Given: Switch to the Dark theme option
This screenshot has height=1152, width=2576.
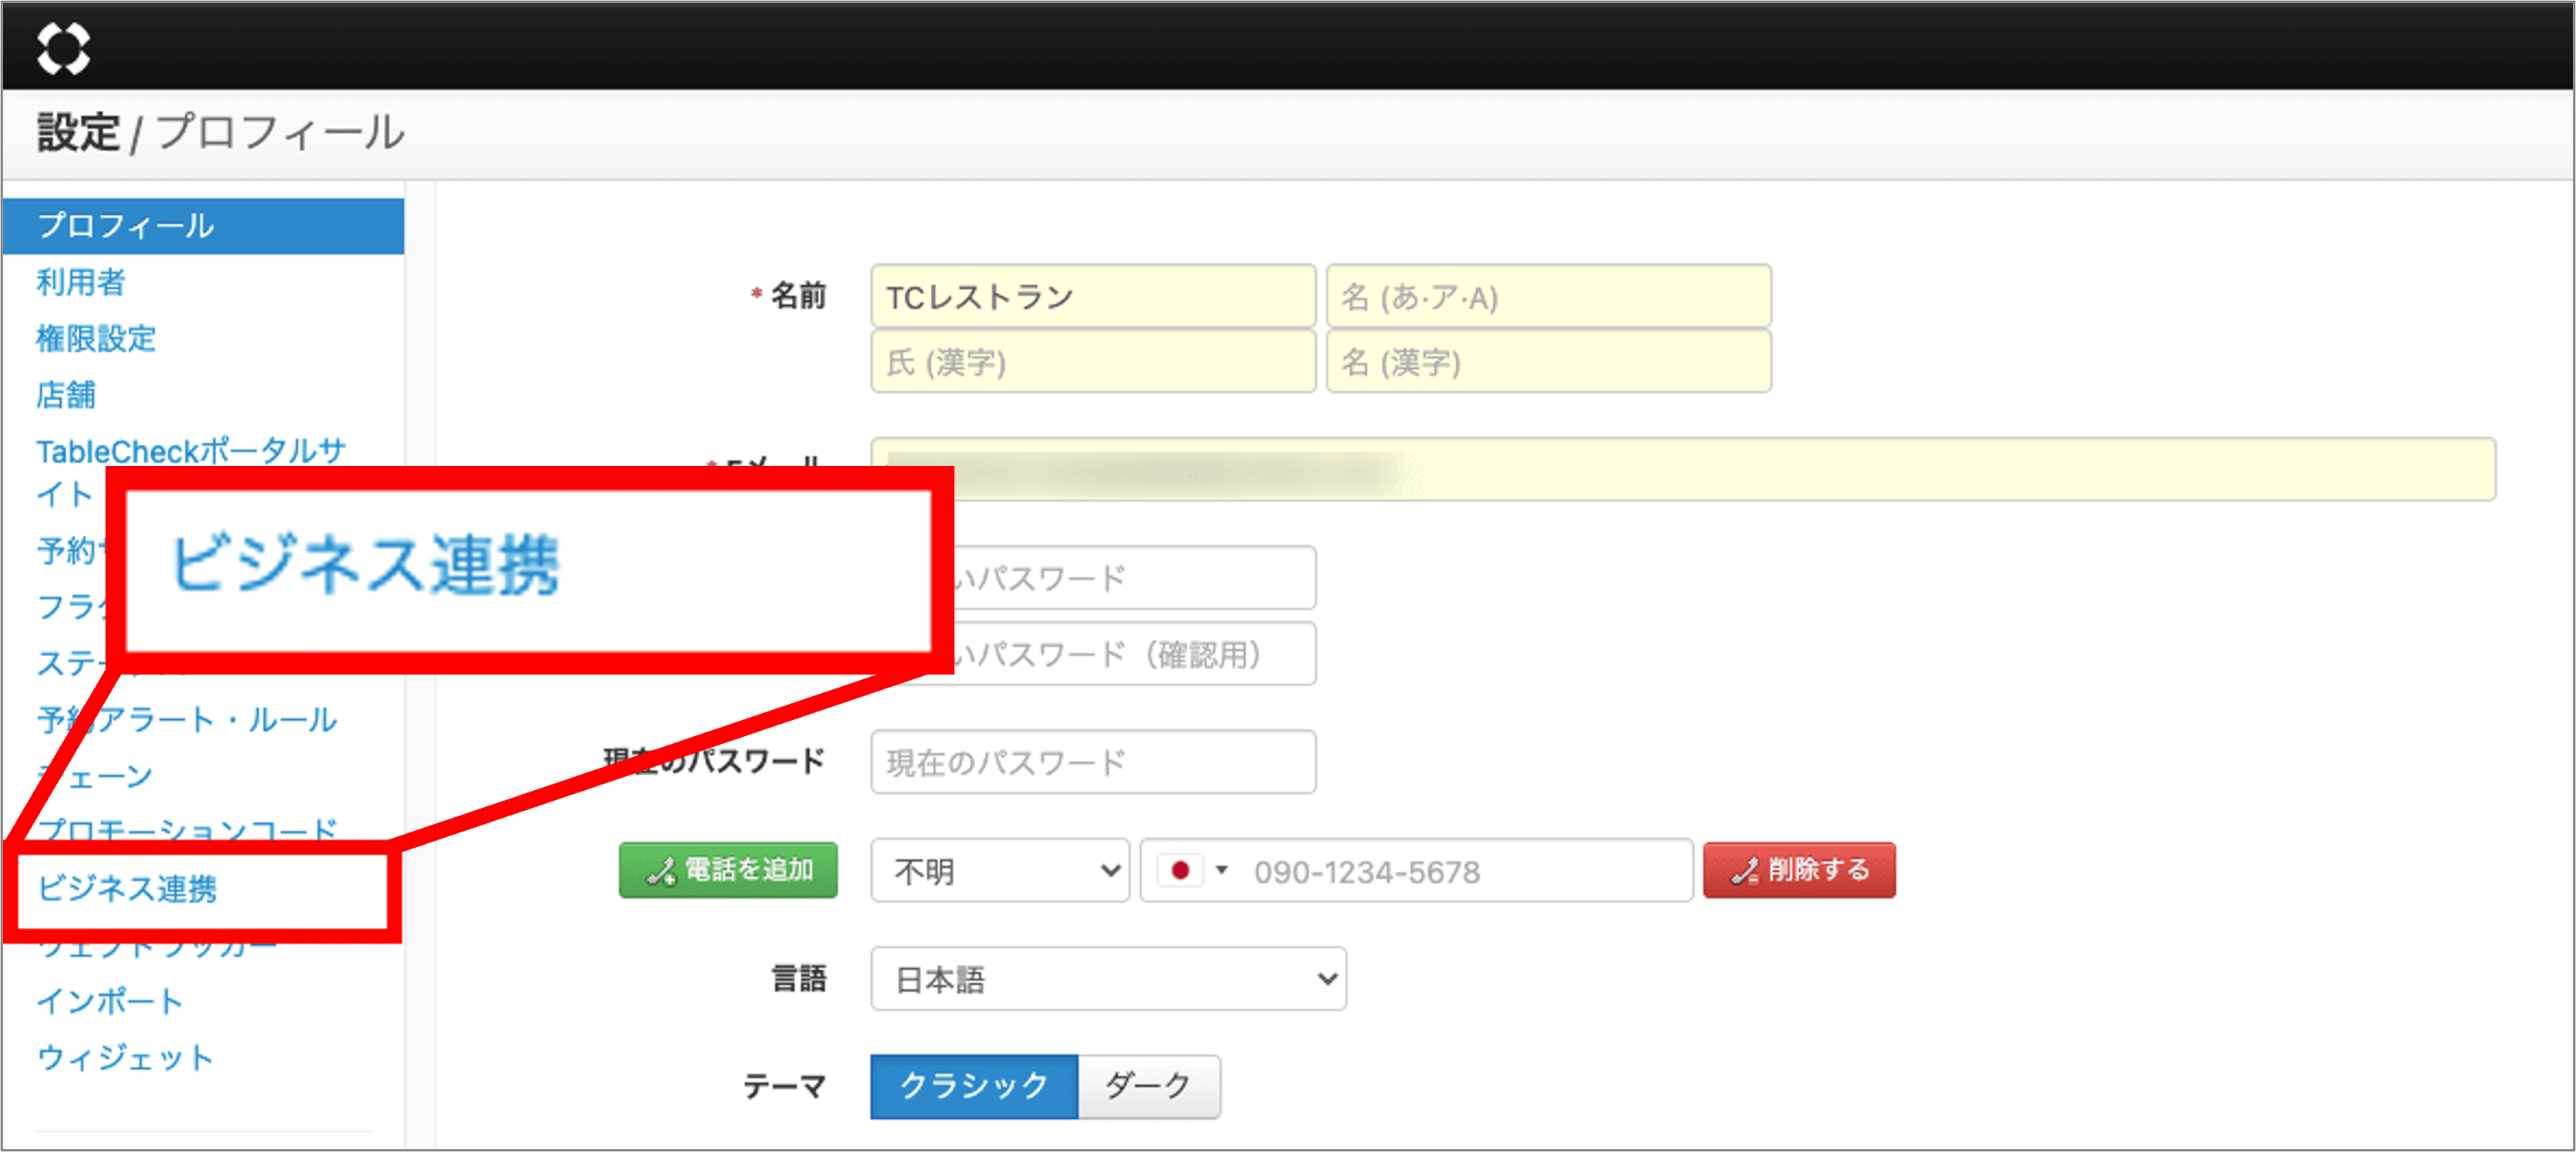Looking at the screenshot, I should [x=1148, y=1085].
